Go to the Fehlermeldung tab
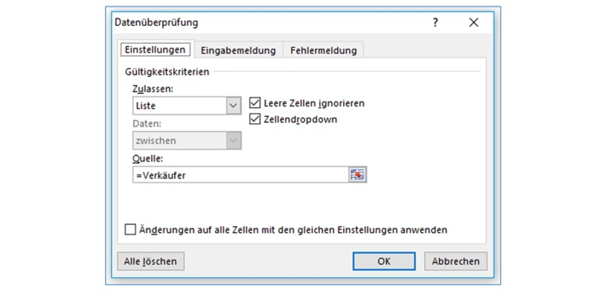 (x=323, y=51)
